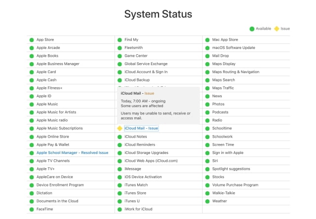The height and width of the screenshot is (219, 316).
Task: Click the System Status page heading
Action: pos(158,14)
